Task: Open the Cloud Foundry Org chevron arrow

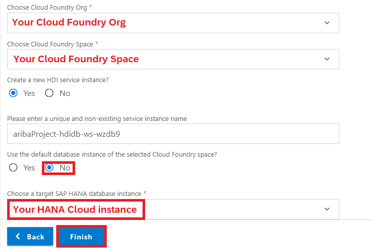Action: 327,23
